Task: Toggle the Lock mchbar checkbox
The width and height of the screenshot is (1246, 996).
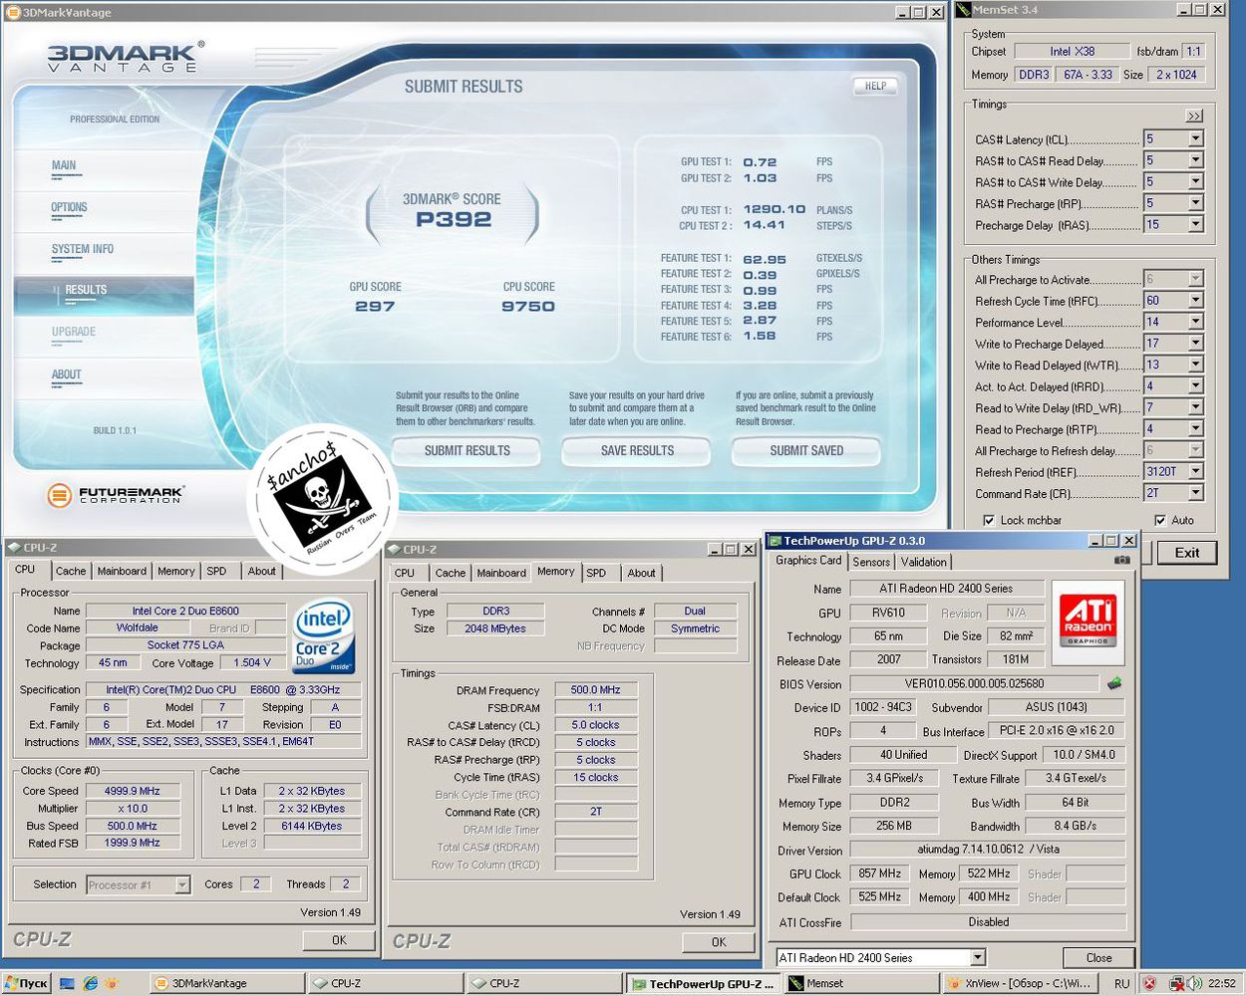Action: (989, 520)
